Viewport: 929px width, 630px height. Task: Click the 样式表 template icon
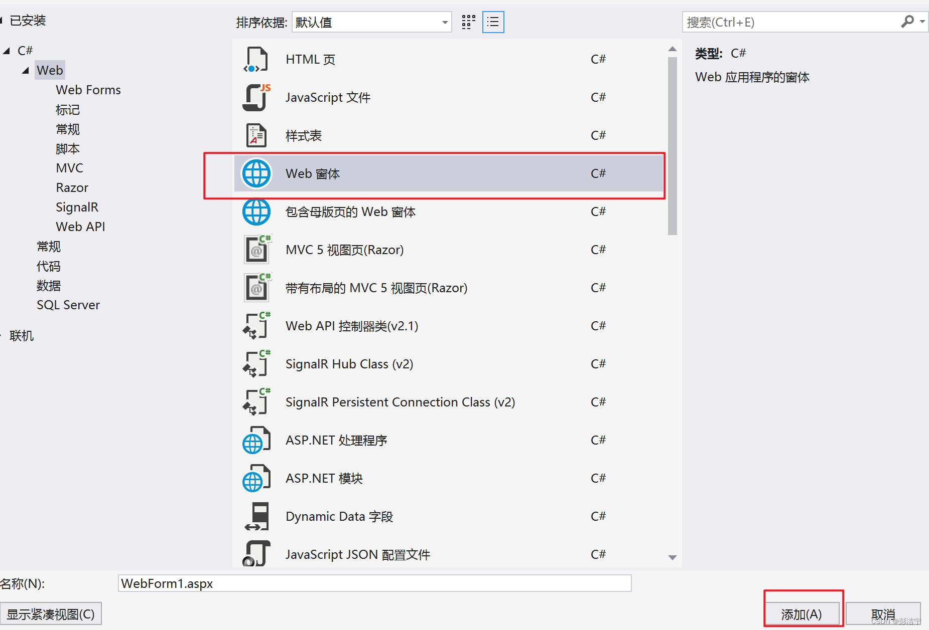pos(256,135)
